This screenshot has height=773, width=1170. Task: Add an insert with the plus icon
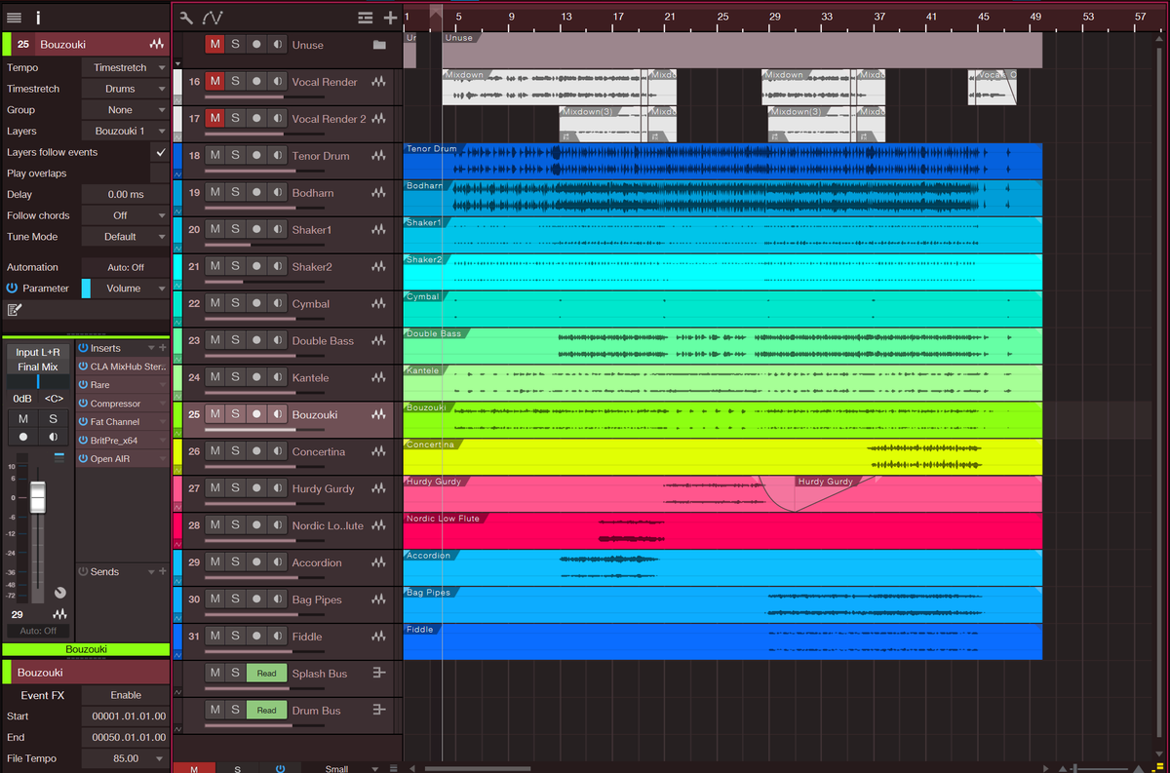coord(163,348)
